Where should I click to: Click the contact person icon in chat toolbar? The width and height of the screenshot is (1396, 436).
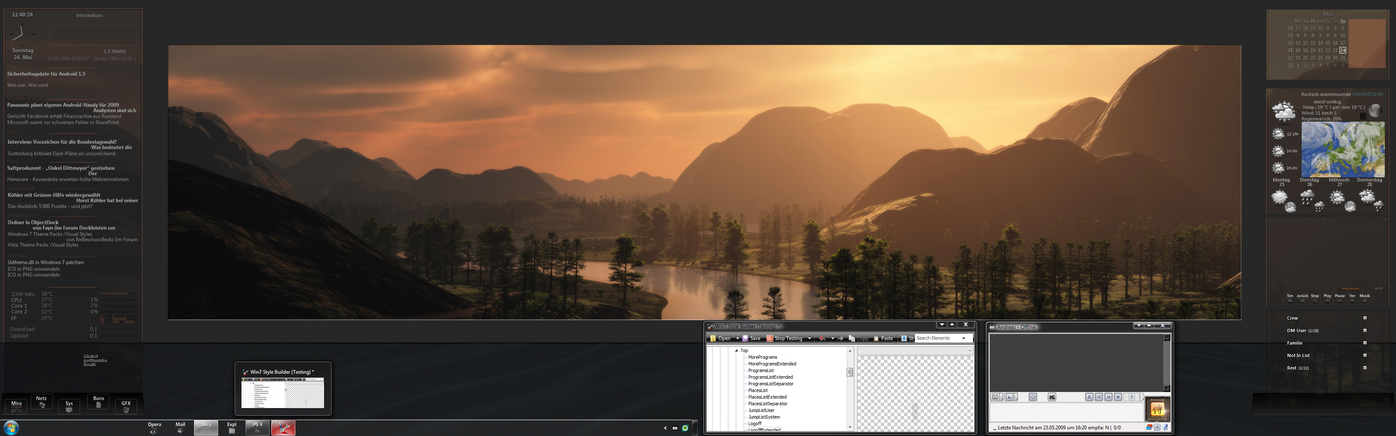tap(1089, 397)
